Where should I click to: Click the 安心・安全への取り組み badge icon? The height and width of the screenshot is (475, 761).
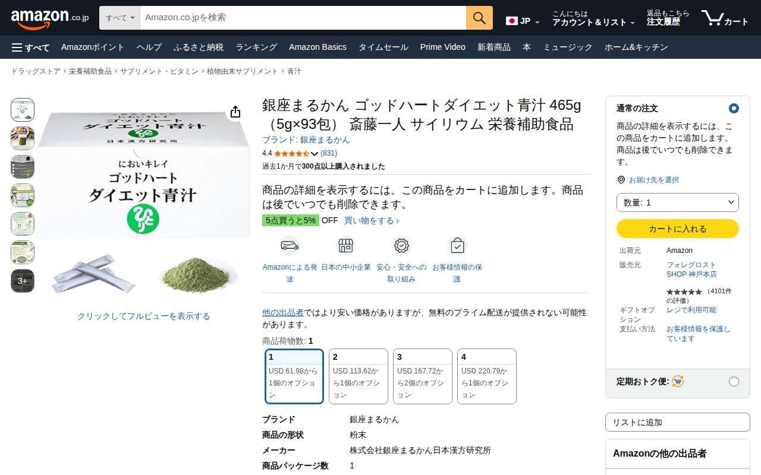point(401,245)
